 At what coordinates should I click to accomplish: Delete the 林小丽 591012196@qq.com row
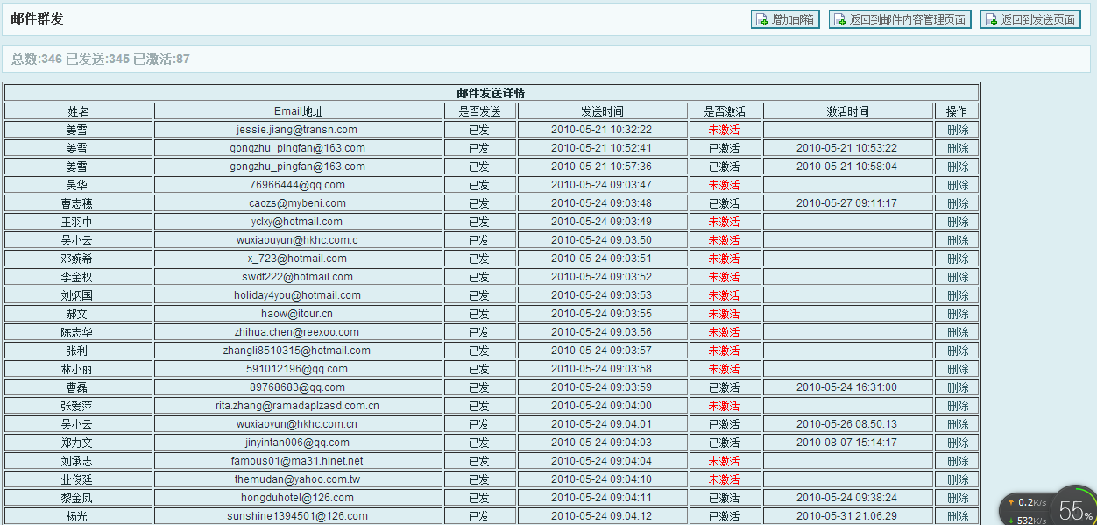pyautogui.click(x=958, y=369)
